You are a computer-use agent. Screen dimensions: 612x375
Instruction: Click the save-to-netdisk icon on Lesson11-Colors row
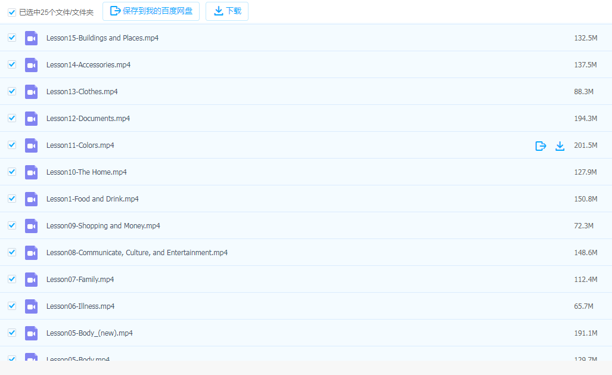[x=540, y=145]
